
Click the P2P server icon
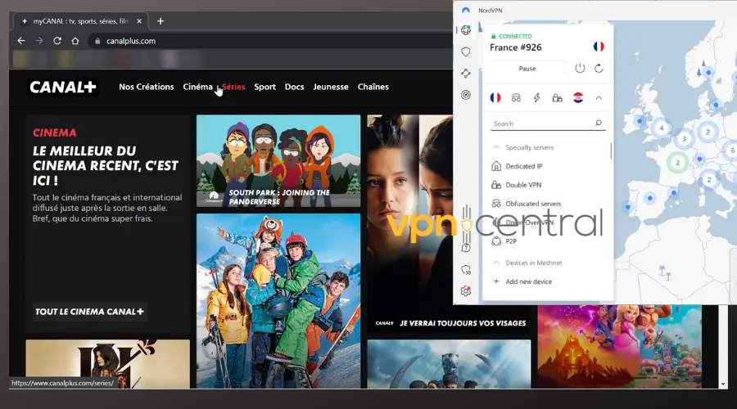pyautogui.click(x=496, y=240)
